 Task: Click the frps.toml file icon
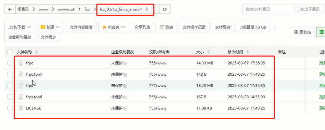tap(21, 97)
